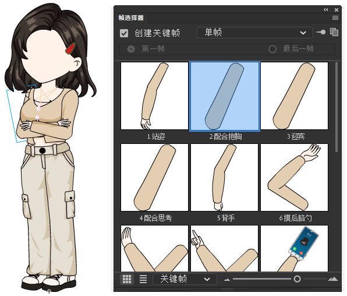Click the character's belt buckle
The height and width of the screenshot is (296, 347).
[43, 151]
